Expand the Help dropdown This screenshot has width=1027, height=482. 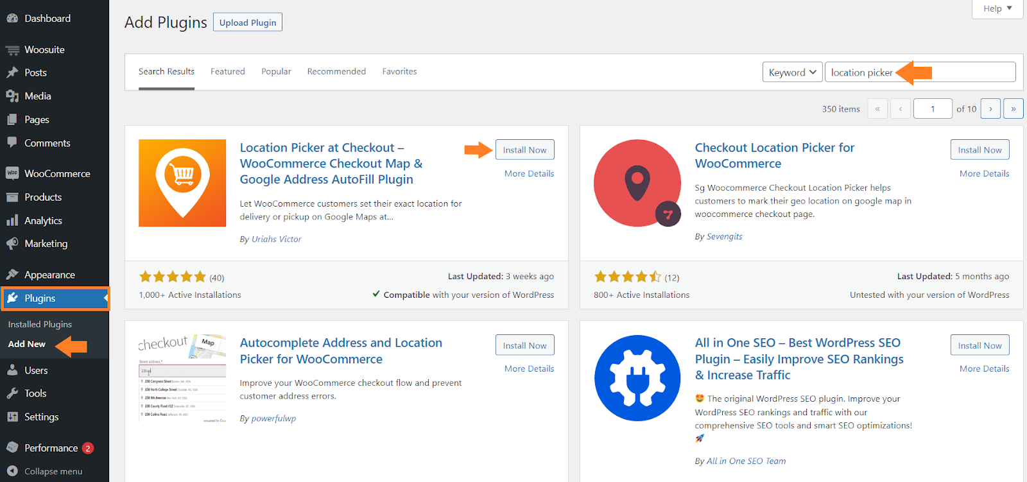click(997, 8)
